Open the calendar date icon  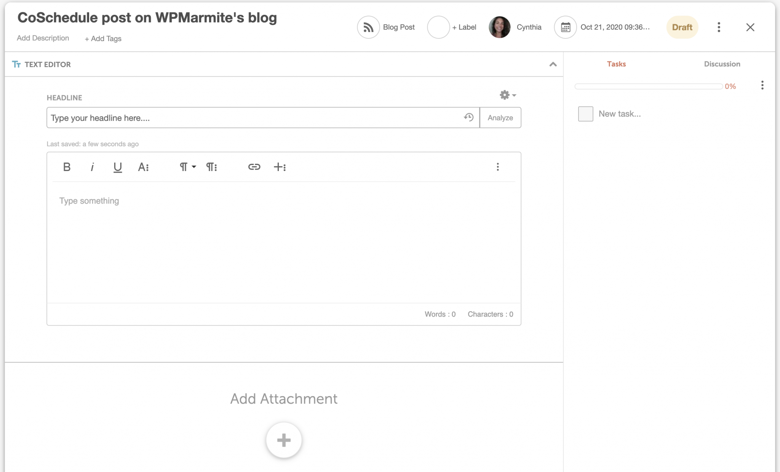point(565,27)
